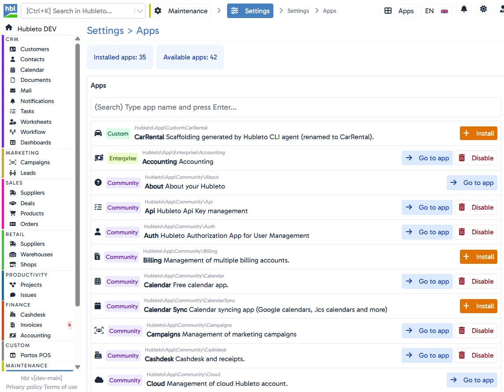Focus the app name search field
The width and height of the screenshot is (504, 392).
295,107
